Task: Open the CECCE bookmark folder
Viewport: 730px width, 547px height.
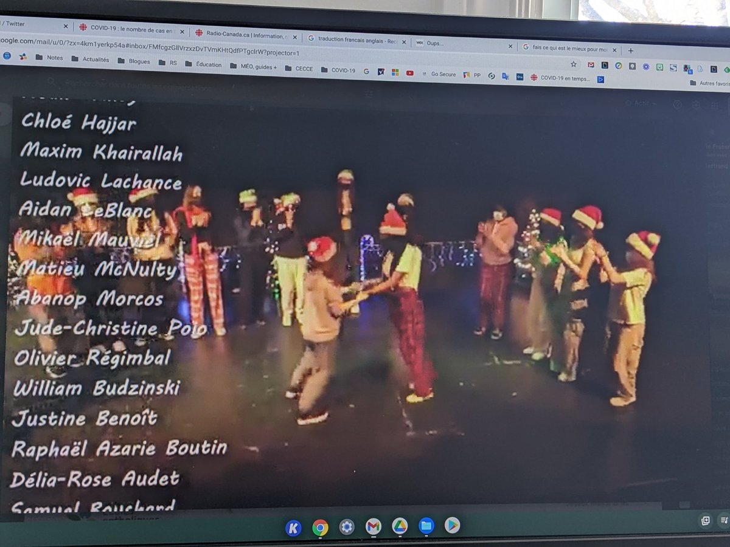Action: coord(297,69)
